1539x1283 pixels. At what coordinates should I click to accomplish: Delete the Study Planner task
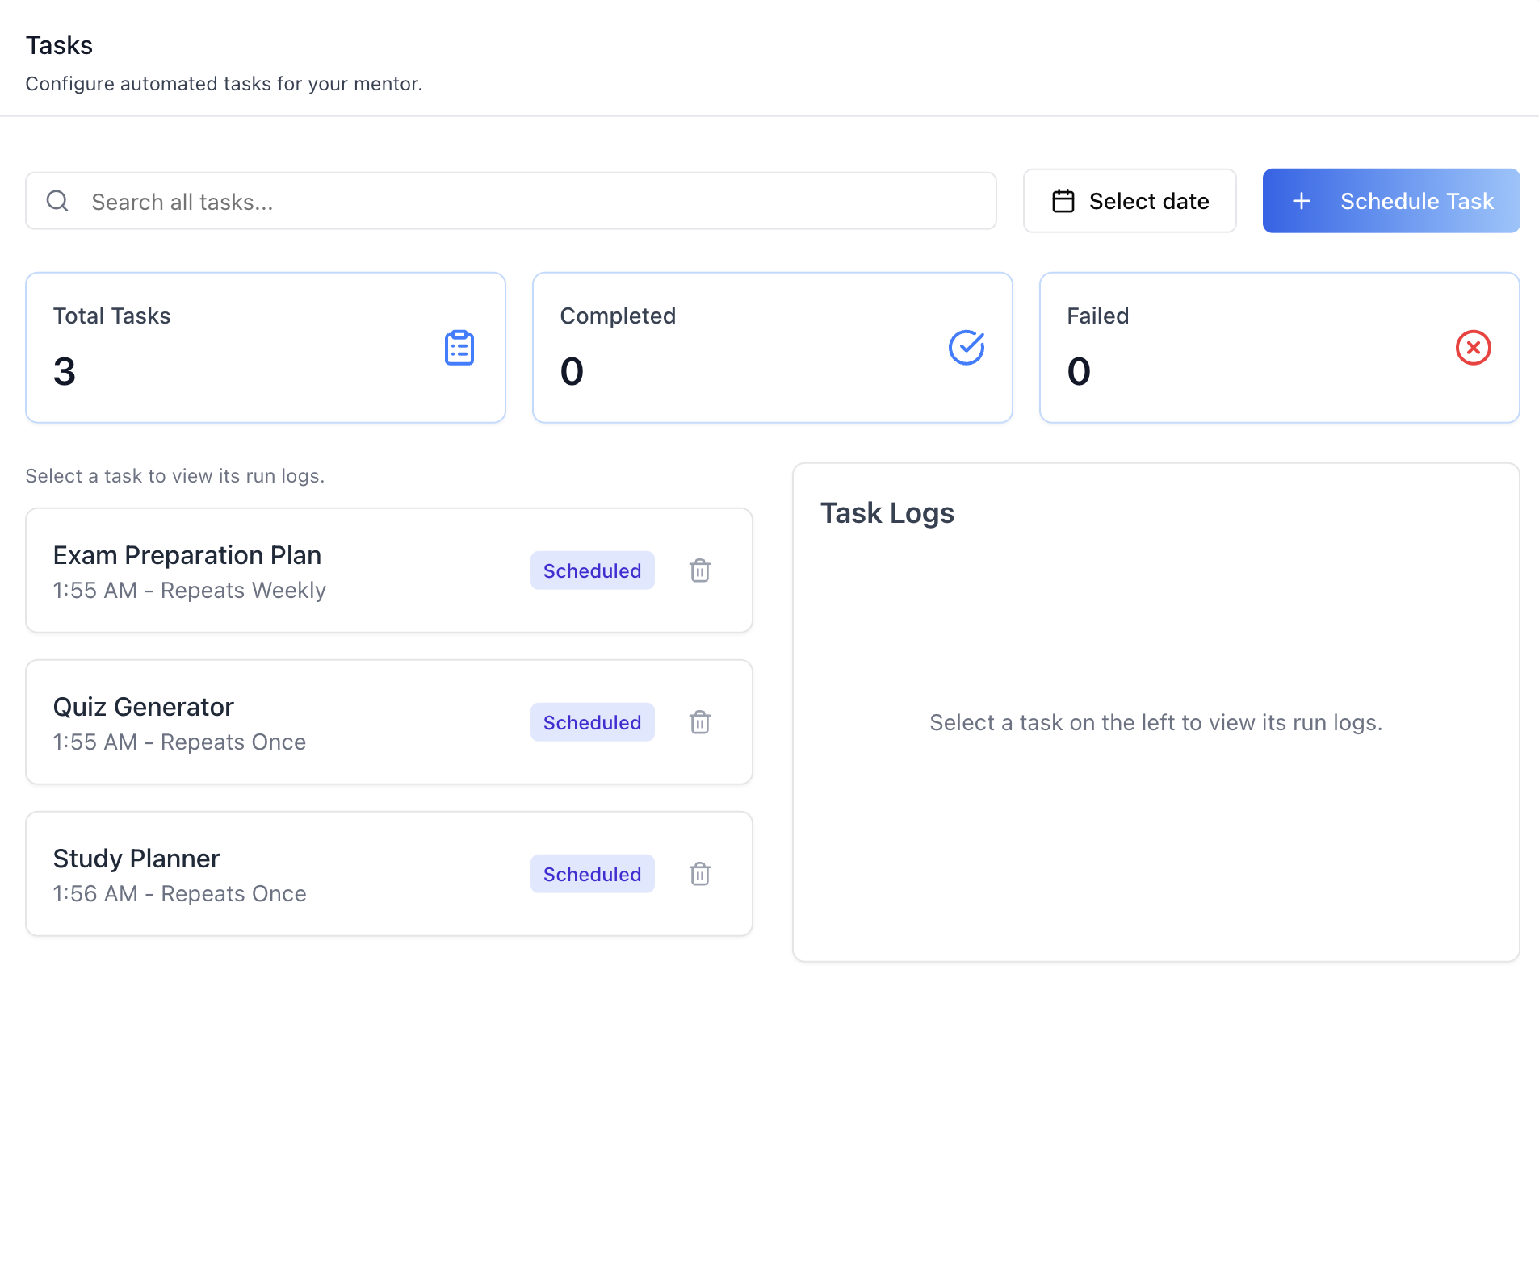point(700,874)
